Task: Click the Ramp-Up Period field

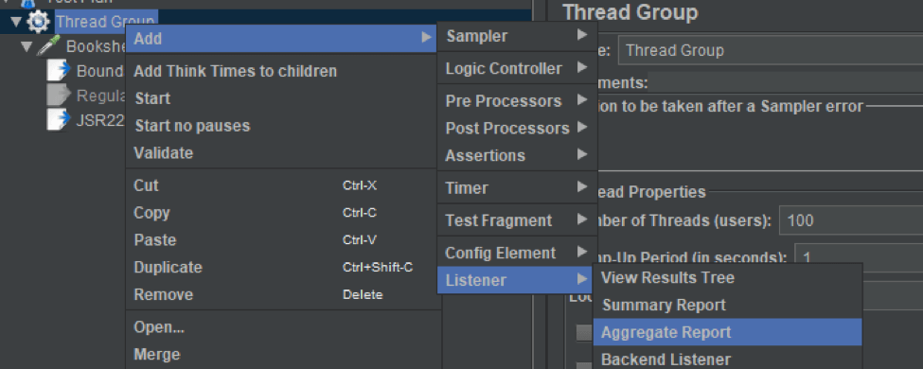Action: (859, 257)
